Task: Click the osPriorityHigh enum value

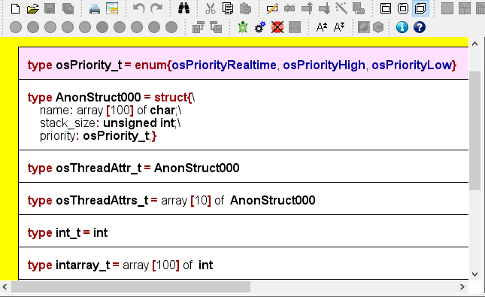Action: (x=324, y=65)
